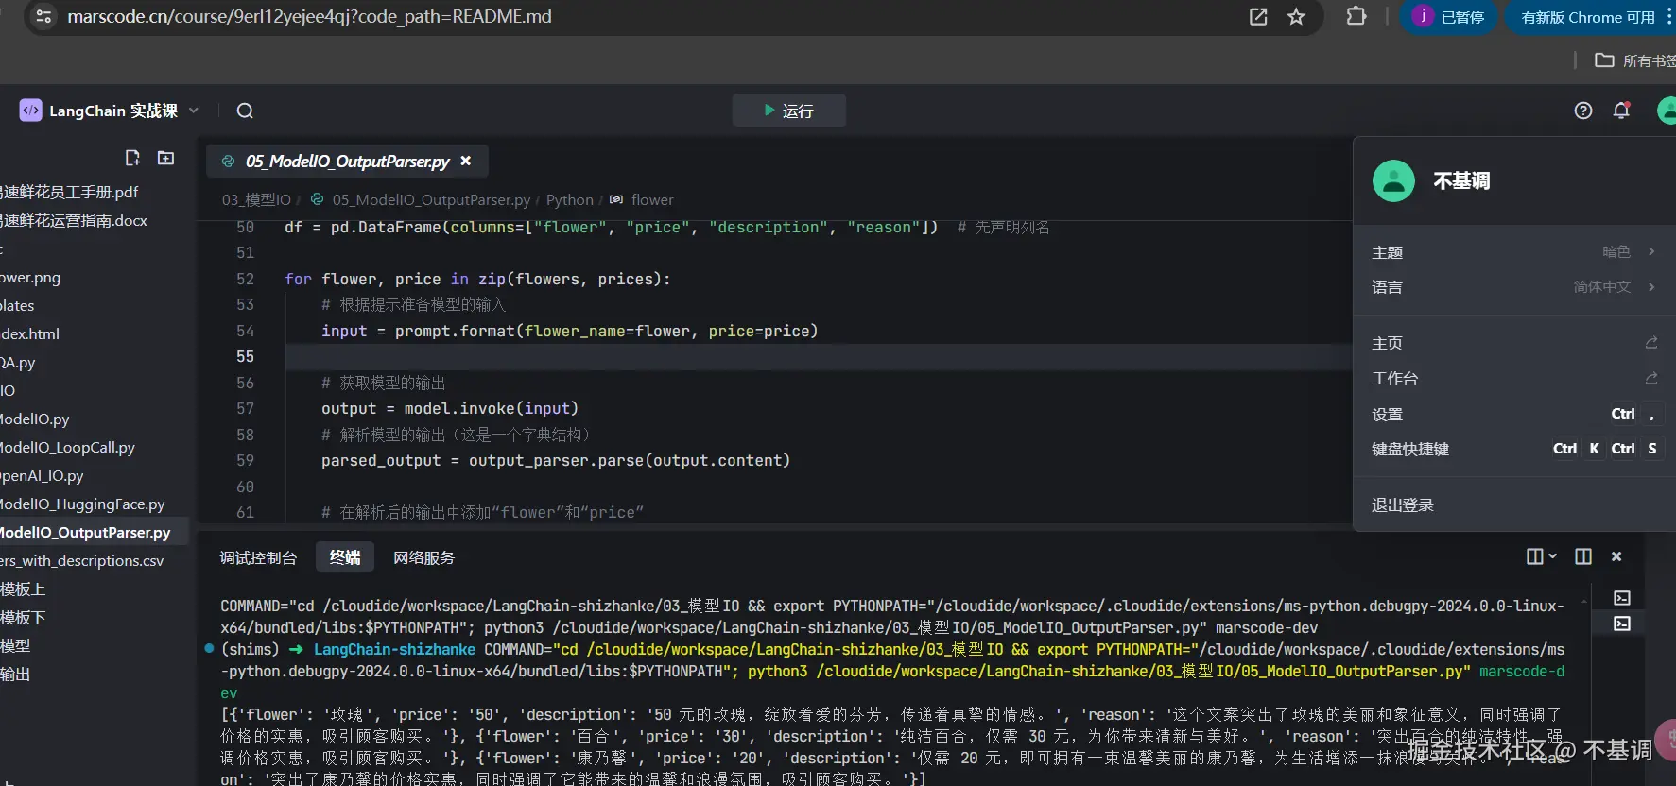Viewport: 1676px width, 786px height.
Task: Click the search magnifier icon
Action: 245,111
